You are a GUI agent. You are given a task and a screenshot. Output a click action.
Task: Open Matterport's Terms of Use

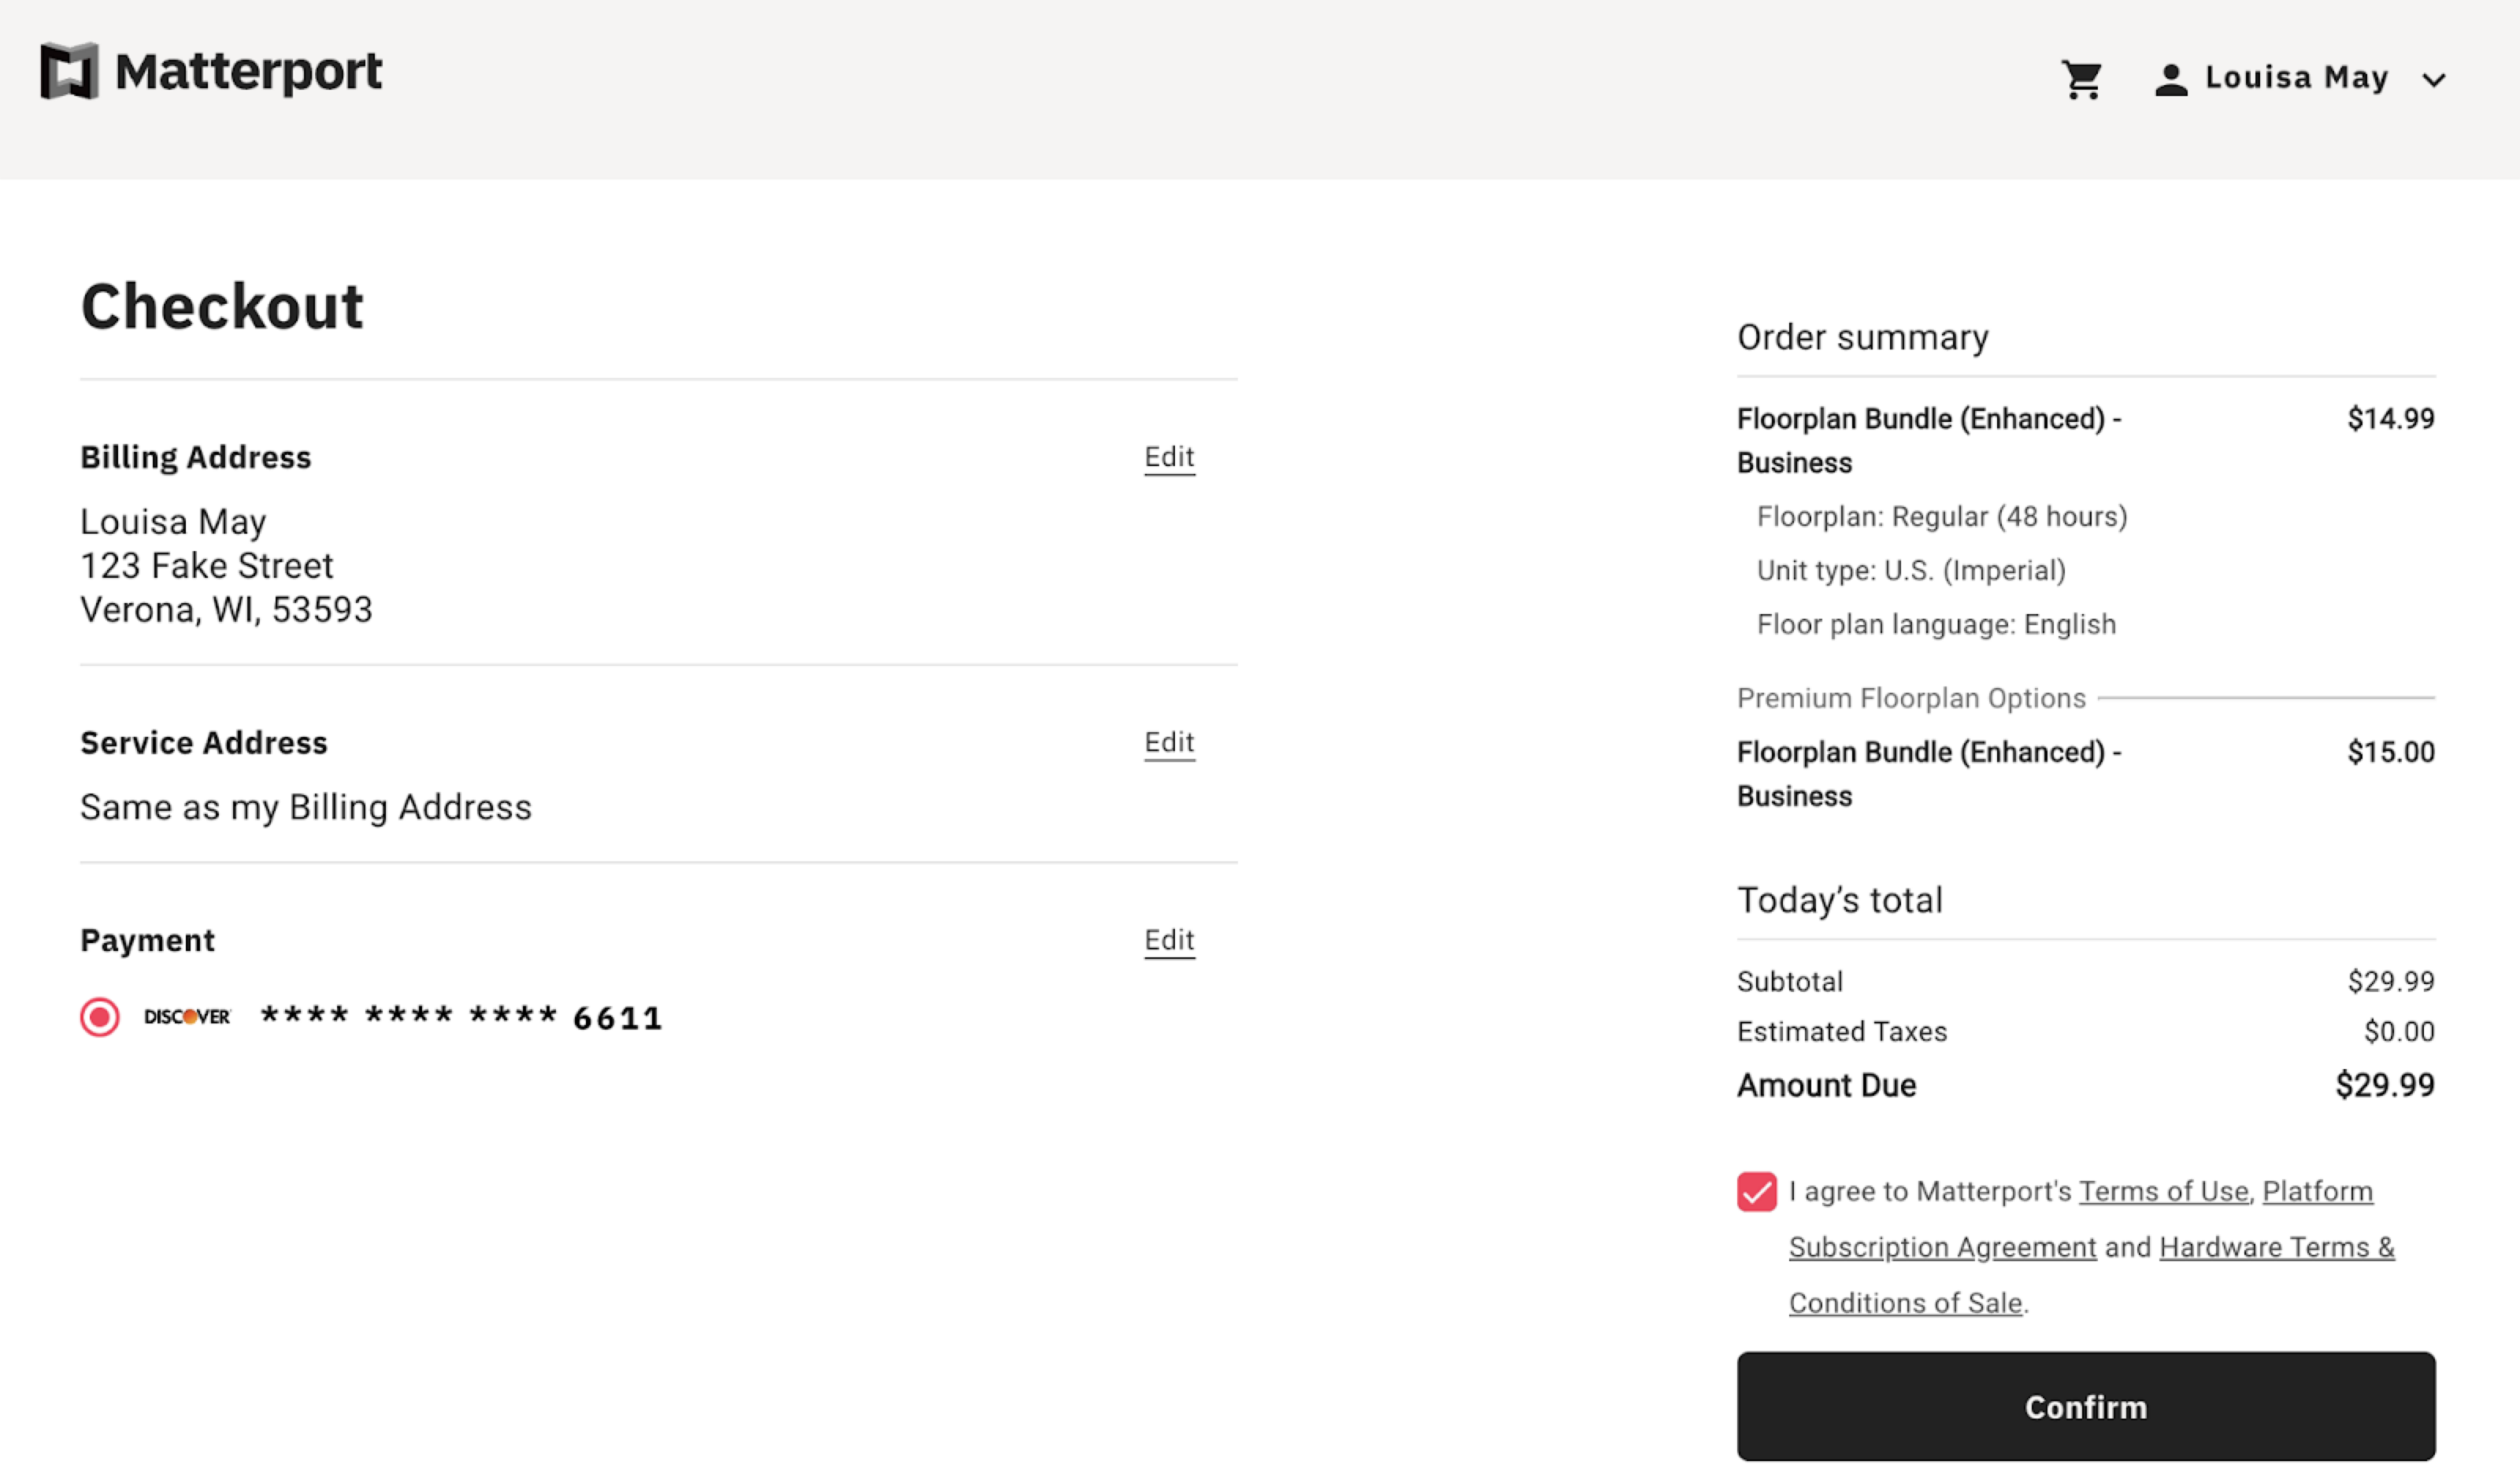click(x=2163, y=1191)
